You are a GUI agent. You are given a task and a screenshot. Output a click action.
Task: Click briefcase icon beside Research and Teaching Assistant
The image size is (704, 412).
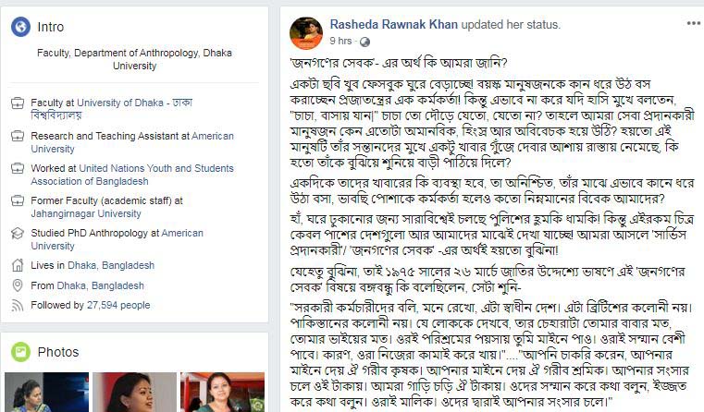coord(17,136)
